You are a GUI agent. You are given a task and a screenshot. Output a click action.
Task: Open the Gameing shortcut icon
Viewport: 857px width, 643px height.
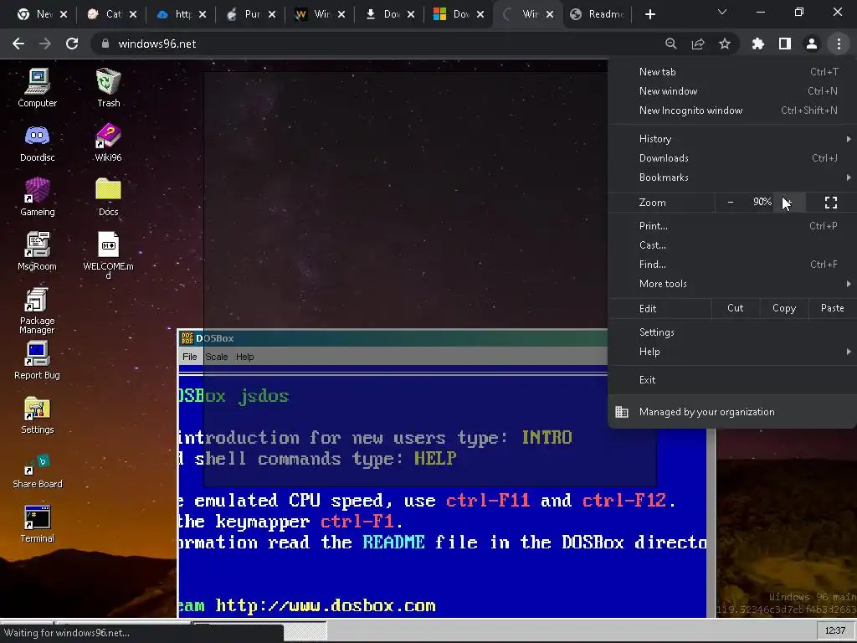(x=37, y=197)
